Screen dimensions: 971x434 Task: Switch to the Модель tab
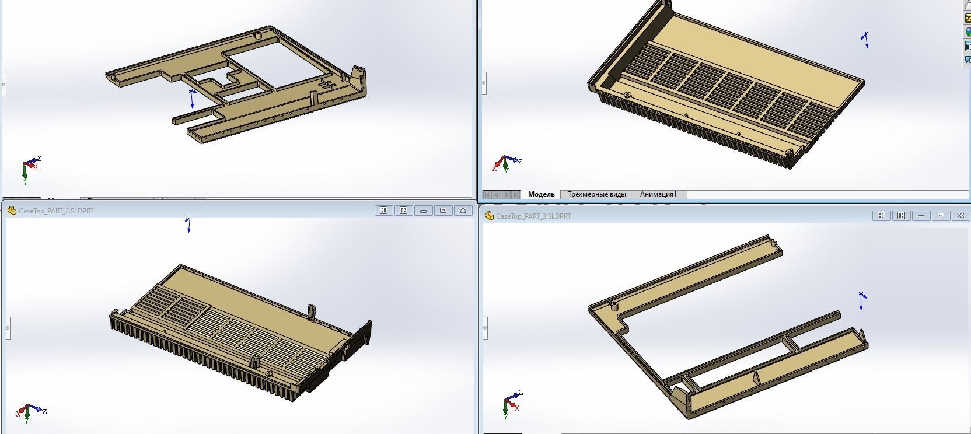541,194
